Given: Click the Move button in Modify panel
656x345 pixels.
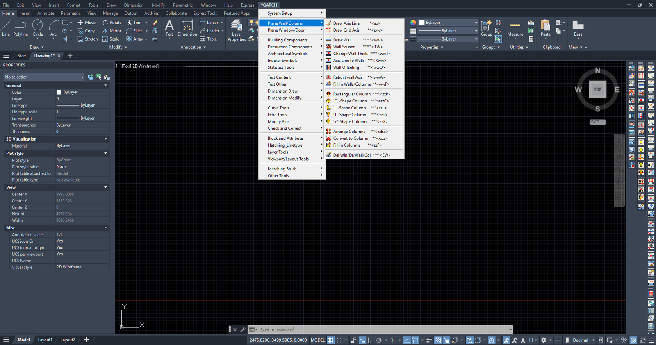Looking at the screenshot, I should click(87, 23).
